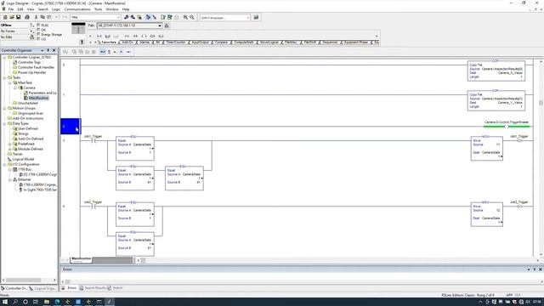Switch to the Timer/Counter instruction tab
The width and height of the screenshot is (544, 306).
click(x=176, y=42)
